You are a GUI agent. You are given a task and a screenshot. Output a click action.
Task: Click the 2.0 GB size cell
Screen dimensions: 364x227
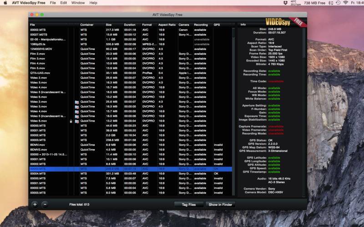111,135
